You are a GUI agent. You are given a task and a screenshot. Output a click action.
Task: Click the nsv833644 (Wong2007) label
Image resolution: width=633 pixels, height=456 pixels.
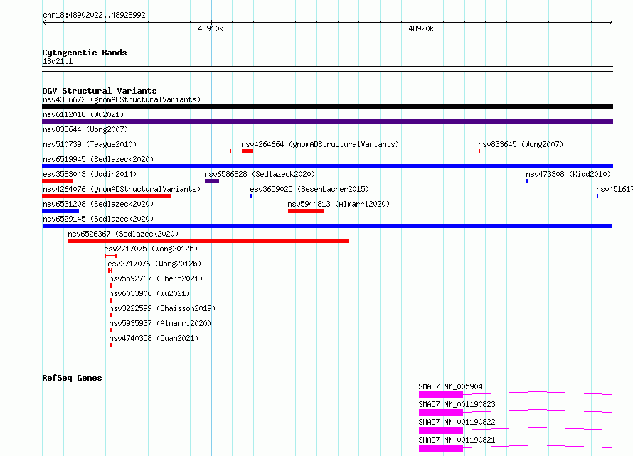tap(85, 129)
